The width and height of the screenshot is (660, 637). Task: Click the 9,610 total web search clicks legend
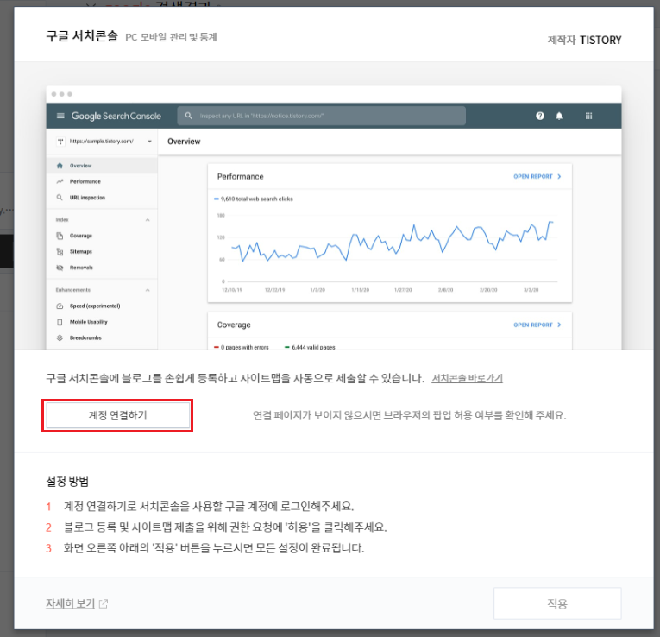[x=254, y=199]
